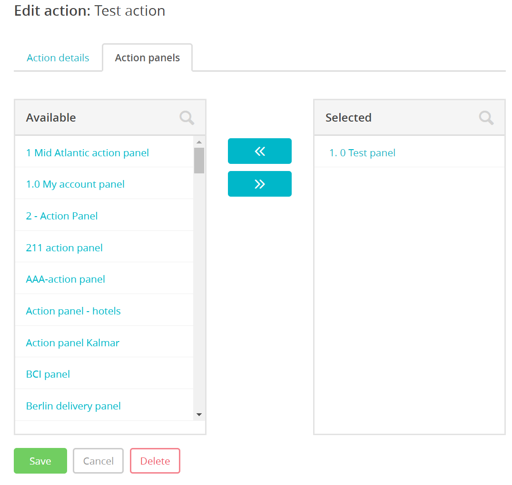Click the scrollbar up arrow in Available list
Viewport: 512px width, 485px height.
click(199, 142)
